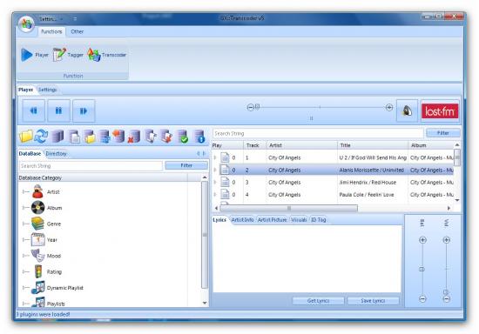Viewport: 479px width, 334px height.
Task: Click the database icon with red X
Action: [x=134, y=137]
